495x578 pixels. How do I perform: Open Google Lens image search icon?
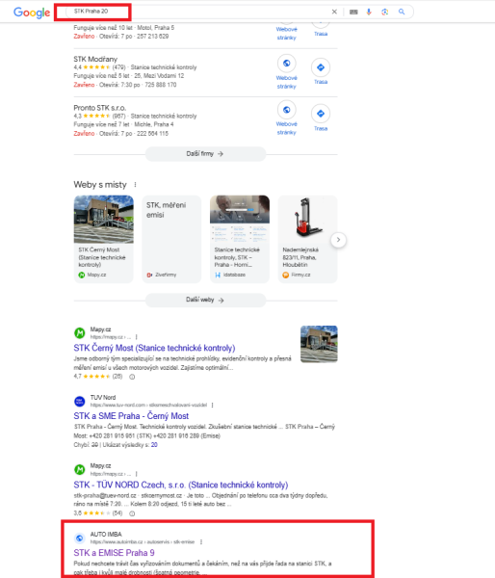(385, 12)
